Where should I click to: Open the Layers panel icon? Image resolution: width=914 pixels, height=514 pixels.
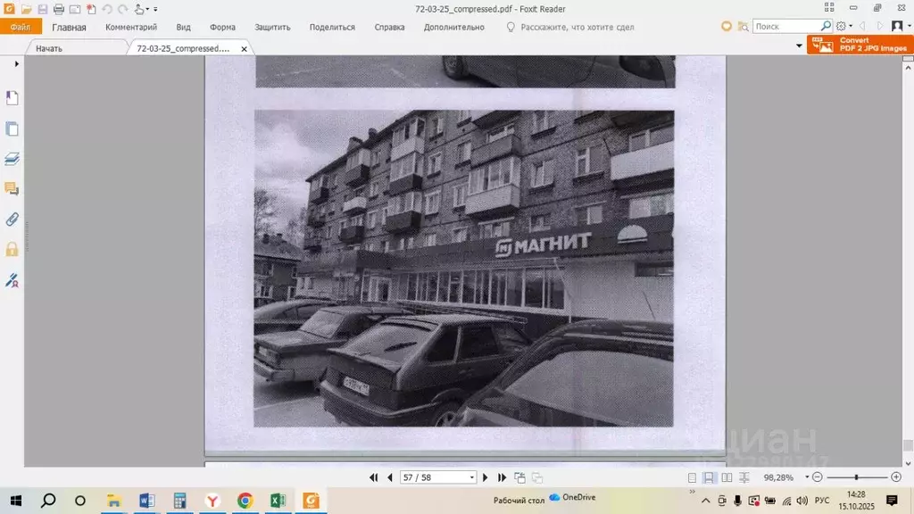(x=12, y=160)
